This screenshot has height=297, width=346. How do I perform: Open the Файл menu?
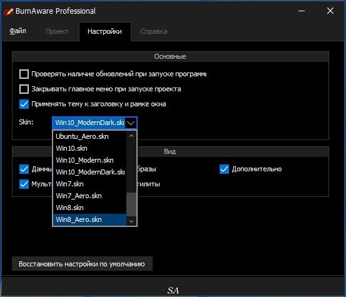18,31
